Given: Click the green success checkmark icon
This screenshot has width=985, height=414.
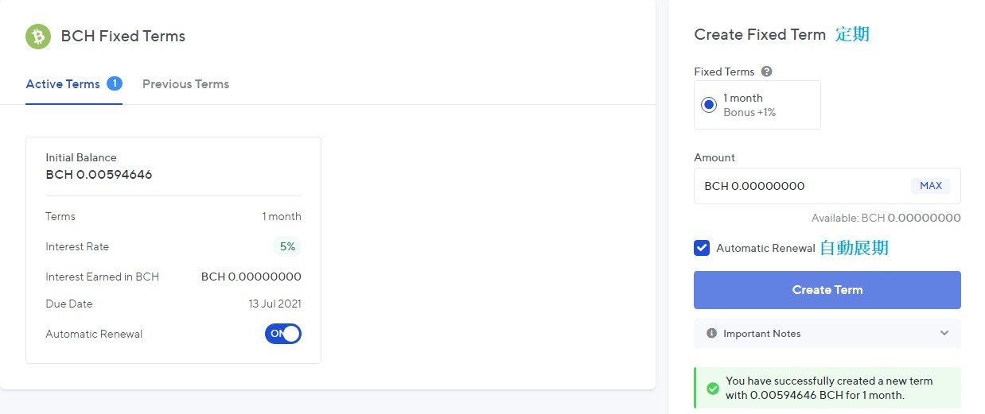Looking at the screenshot, I should pos(713,388).
